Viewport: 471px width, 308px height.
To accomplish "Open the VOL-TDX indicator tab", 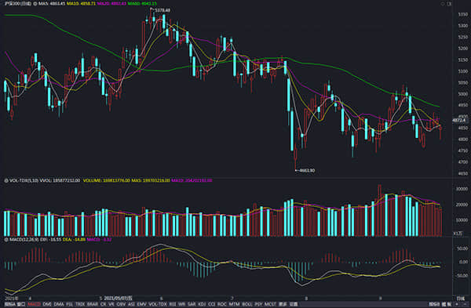I will [158, 304].
